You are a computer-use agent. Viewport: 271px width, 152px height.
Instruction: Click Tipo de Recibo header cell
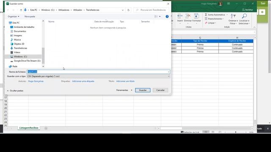pos(200,41)
